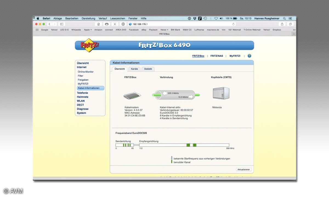Open the MyFRITZ! link in top navigation
329x197 pixels.
tap(235, 56)
